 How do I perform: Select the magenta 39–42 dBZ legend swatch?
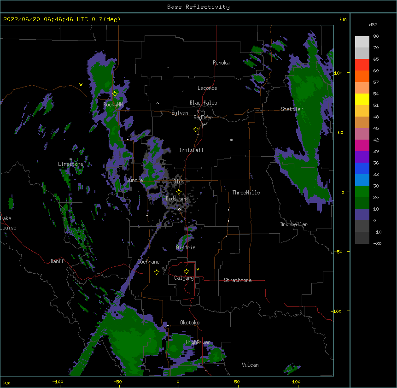[x=362, y=145]
